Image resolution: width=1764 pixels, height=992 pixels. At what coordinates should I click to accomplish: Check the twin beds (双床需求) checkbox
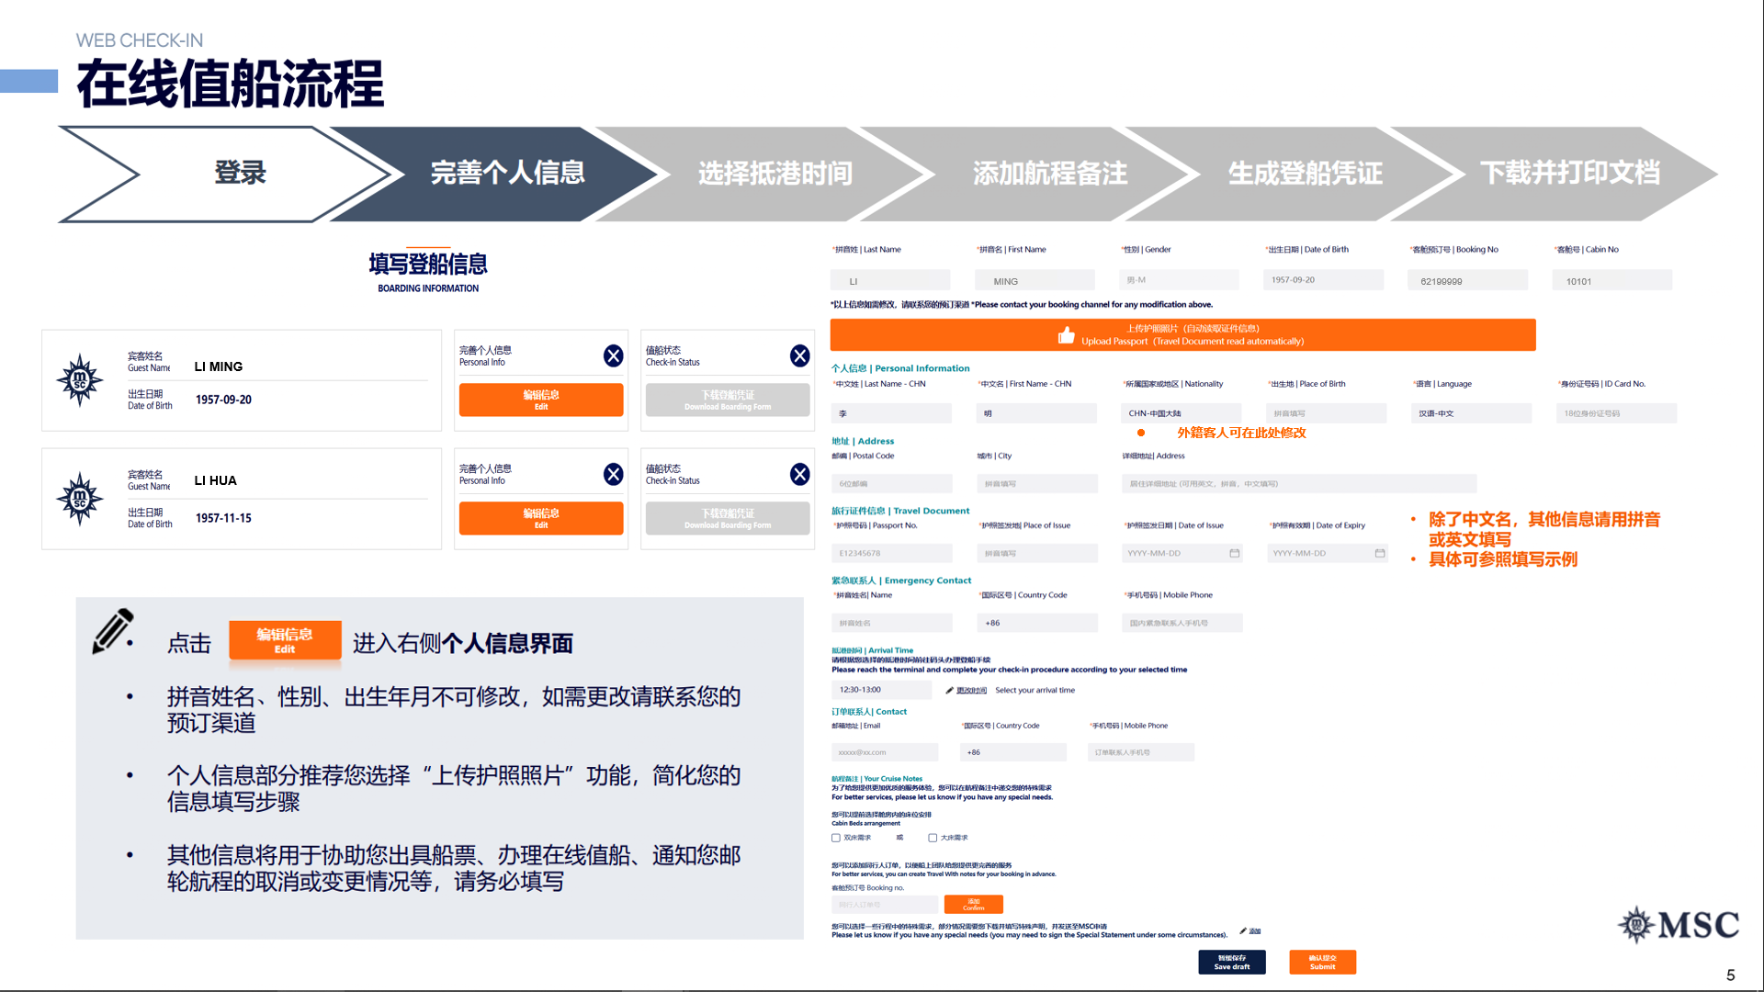click(x=836, y=838)
